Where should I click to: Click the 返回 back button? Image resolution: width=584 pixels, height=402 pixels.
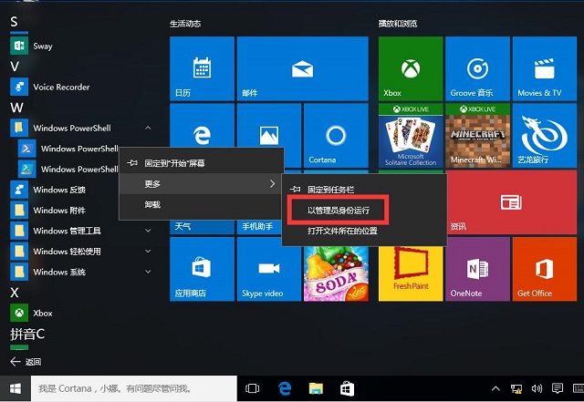(x=26, y=361)
